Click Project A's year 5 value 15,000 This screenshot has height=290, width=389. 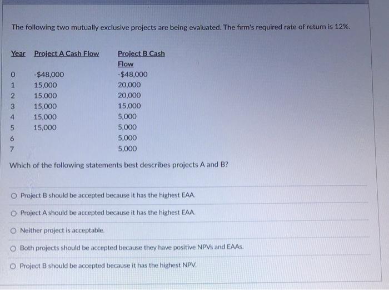(45, 127)
